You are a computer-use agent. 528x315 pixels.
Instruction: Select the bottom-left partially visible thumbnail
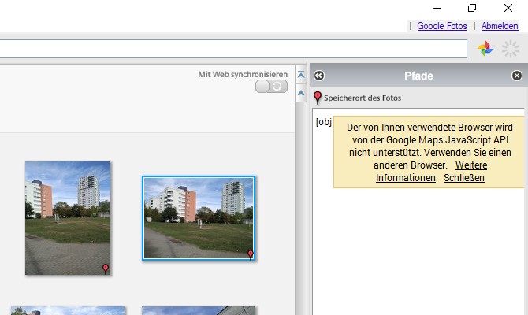68,310
